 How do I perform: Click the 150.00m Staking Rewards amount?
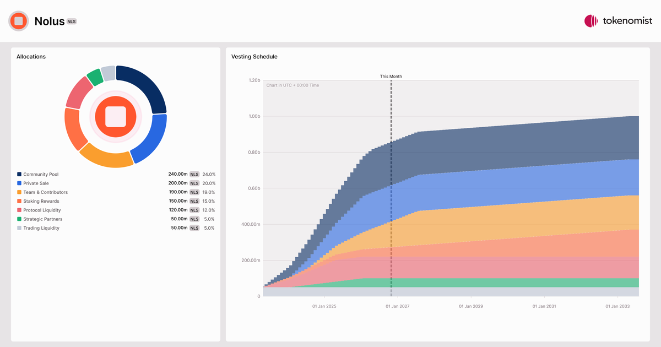coord(178,201)
